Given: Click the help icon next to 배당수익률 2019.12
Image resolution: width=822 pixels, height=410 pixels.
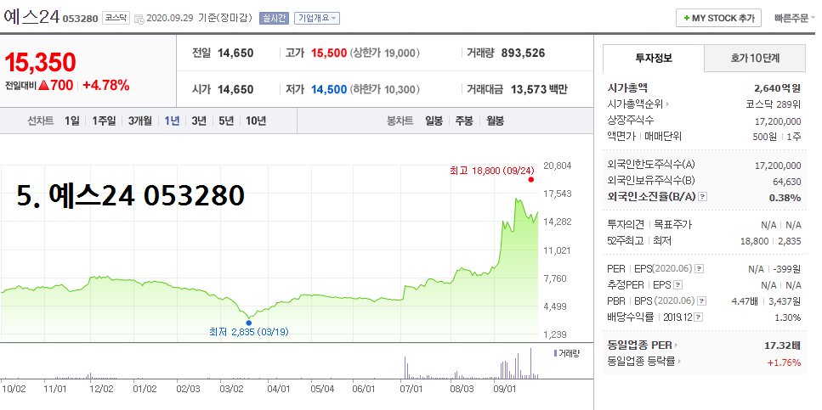Looking at the screenshot, I should (x=699, y=317).
